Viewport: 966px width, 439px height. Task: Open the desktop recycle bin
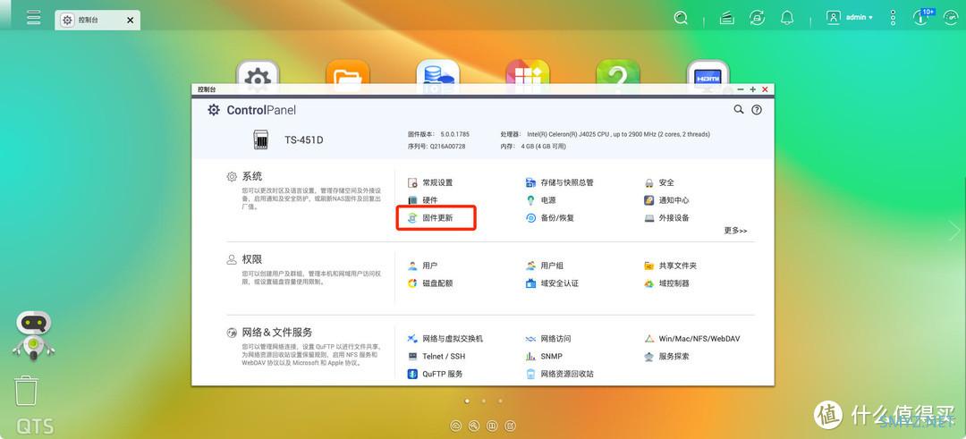pos(26,392)
